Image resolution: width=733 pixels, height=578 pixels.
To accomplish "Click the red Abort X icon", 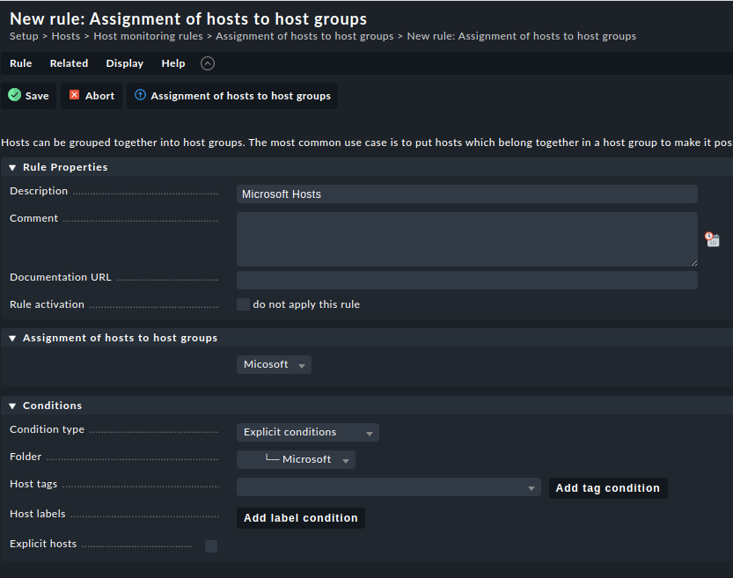I will 75,95.
